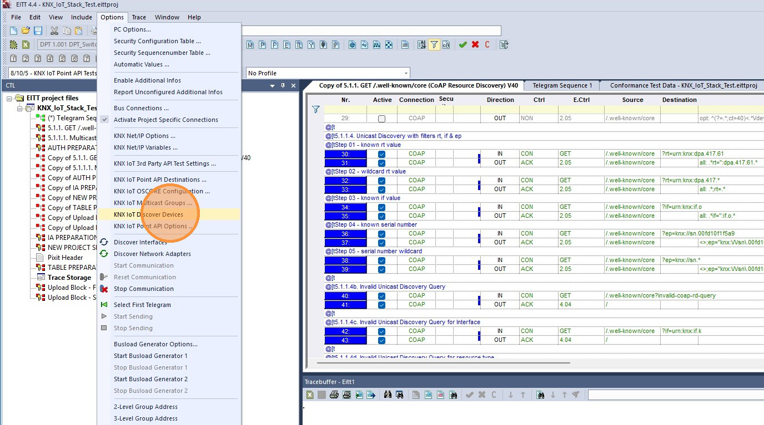Screen dimensions: 764x425
Task: Collapse the 'EITT project files' tree node
Action: pyautogui.click(x=10, y=98)
